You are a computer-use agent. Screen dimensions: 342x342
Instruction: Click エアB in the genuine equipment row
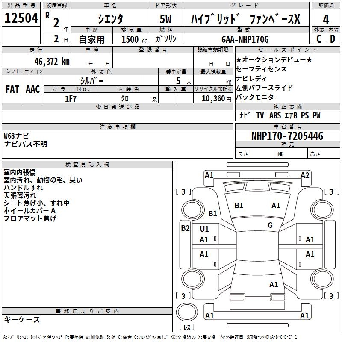[291, 115]
